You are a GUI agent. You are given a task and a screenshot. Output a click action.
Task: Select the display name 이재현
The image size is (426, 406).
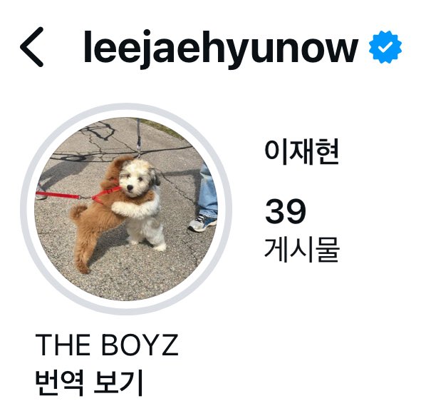click(x=301, y=151)
